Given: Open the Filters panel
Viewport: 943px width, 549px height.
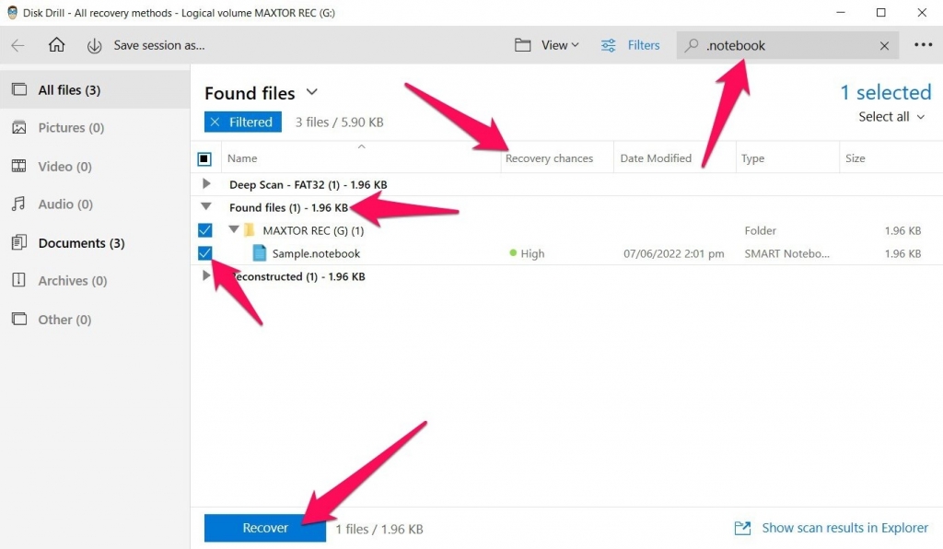Looking at the screenshot, I should (631, 44).
